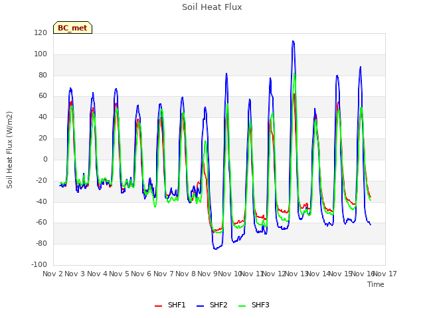Click the 100 y-axis tick label
Image resolution: width=425 pixels, height=318 pixels.
[41, 54]
